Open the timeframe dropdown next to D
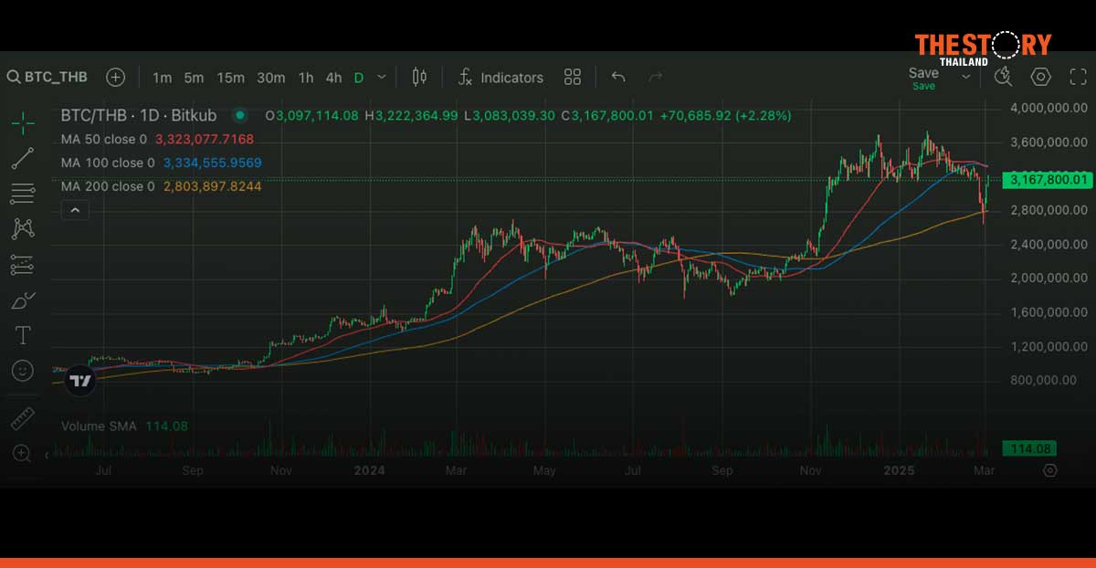The height and width of the screenshot is (568, 1096). tap(381, 78)
